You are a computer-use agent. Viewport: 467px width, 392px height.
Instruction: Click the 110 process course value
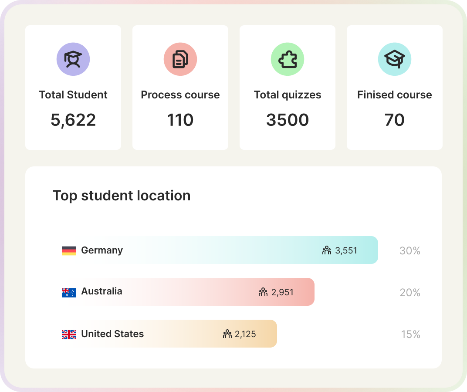click(180, 120)
